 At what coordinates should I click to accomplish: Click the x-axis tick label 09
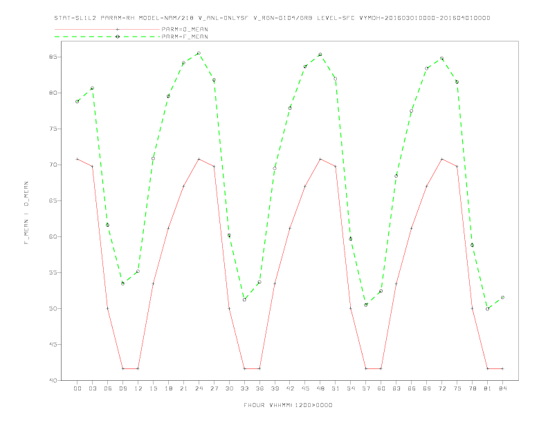(122, 388)
